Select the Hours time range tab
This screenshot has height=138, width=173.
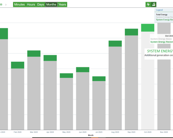click(31, 4)
